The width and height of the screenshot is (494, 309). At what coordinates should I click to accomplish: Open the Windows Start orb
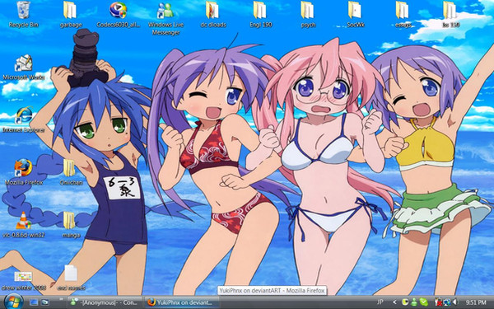13,302
